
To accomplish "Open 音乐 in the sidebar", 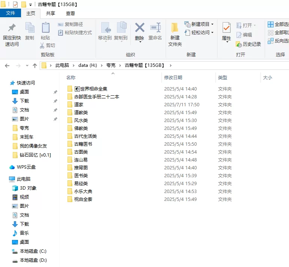I will [x=21, y=233].
